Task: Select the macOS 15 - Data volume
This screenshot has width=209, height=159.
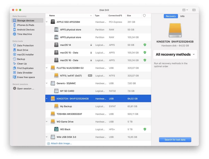Action: pyautogui.click(x=98, y=53)
